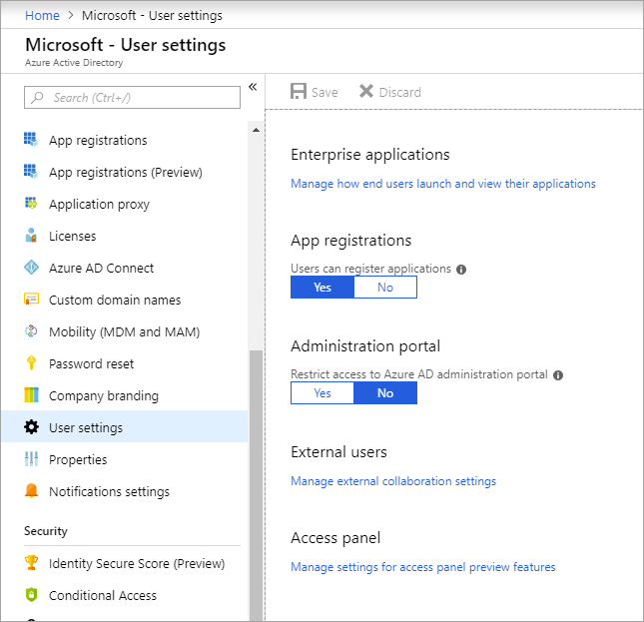Click the Conditional Access shield icon
644x622 pixels.
(x=31, y=594)
